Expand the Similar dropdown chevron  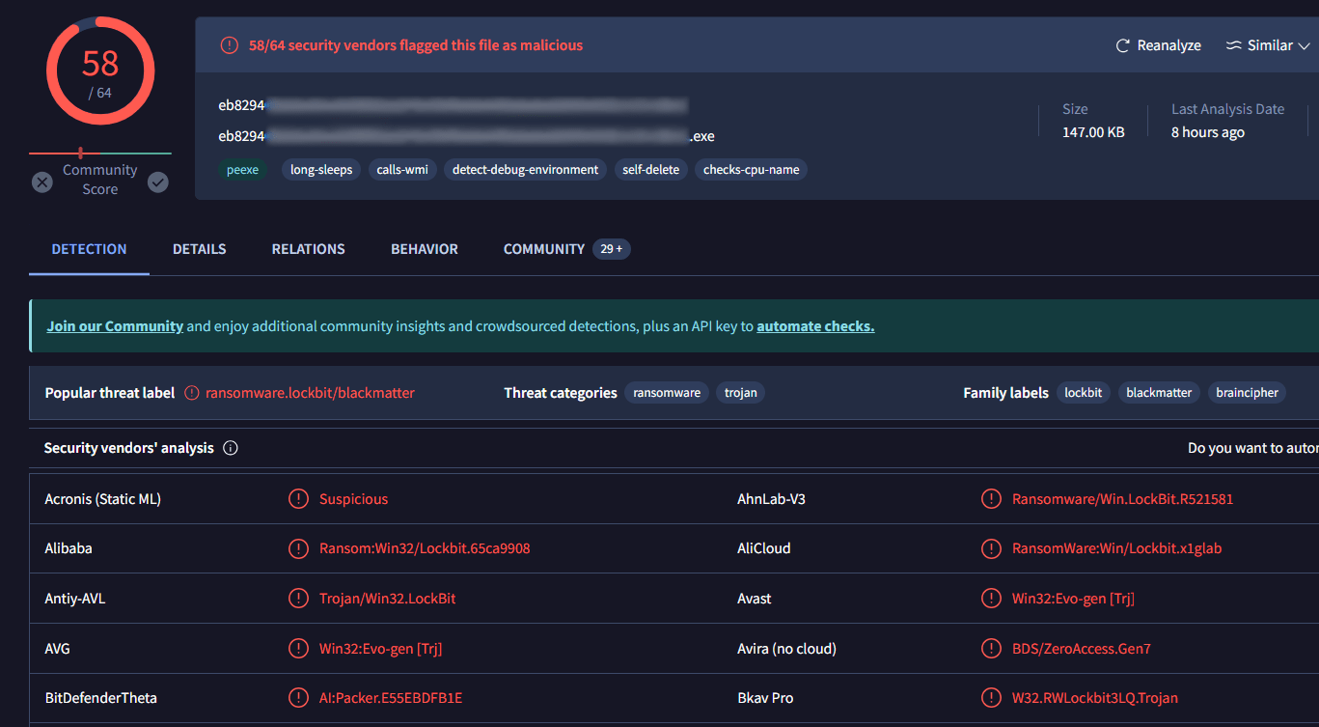point(1305,44)
